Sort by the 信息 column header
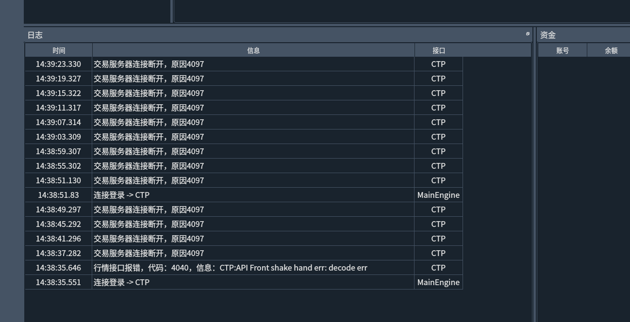The width and height of the screenshot is (630, 322). point(253,50)
